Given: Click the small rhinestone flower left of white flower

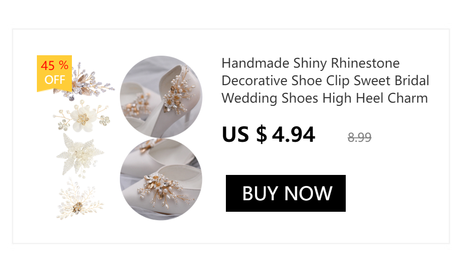Looking at the screenshot, I should 64,126.
